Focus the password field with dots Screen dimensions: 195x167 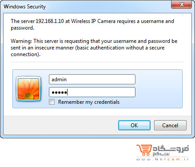click(x=92, y=92)
